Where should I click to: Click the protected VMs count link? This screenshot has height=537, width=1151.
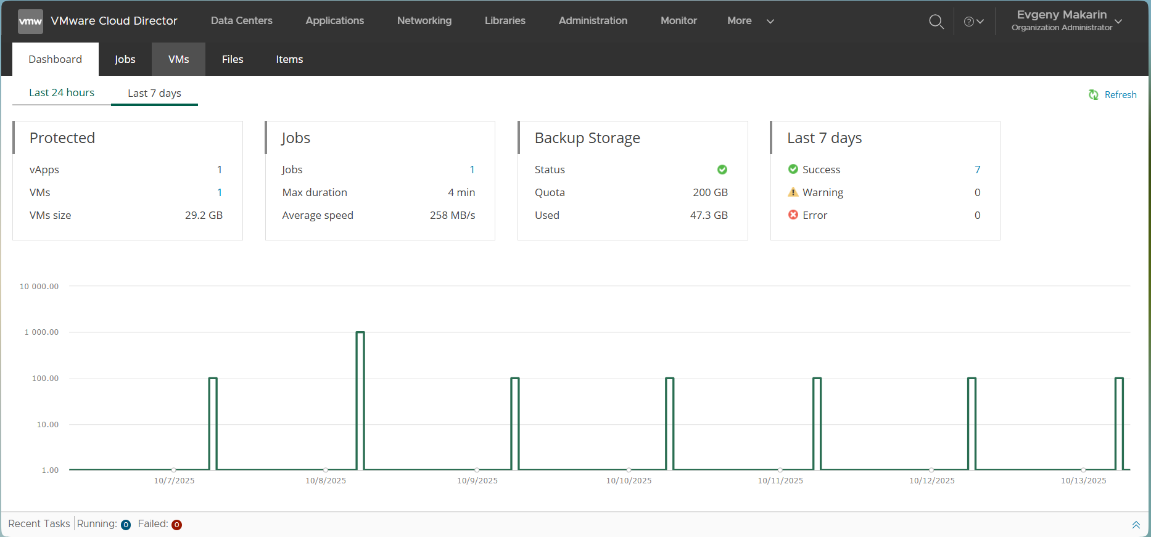(219, 192)
